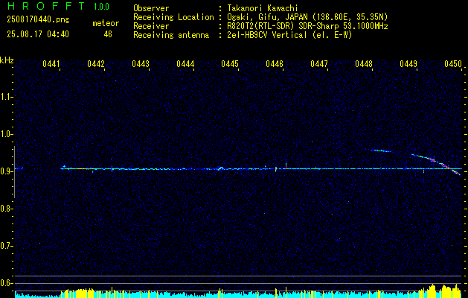Click the 0446 time marker

click(x=275, y=64)
